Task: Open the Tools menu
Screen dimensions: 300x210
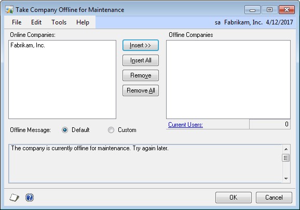Action: pyautogui.click(x=59, y=22)
